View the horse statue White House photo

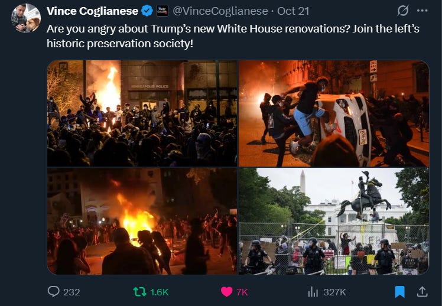click(x=334, y=221)
